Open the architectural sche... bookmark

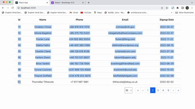click(137, 13)
